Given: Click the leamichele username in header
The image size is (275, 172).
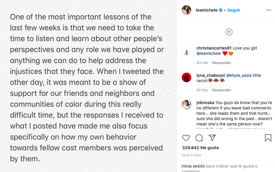Looking at the screenshot, I should click(206, 10).
